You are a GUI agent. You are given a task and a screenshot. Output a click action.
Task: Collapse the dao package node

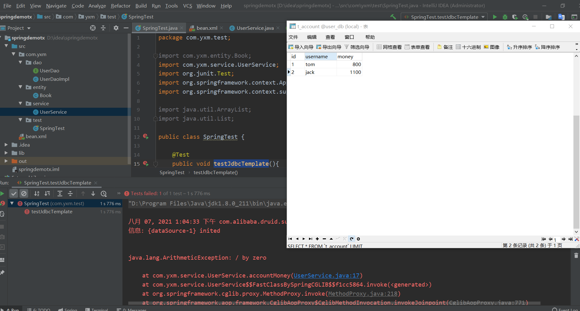(x=20, y=62)
